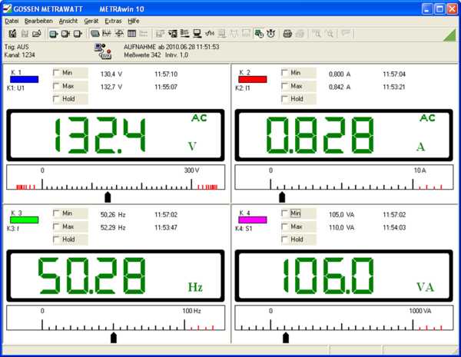Enable the Min checkbox for channel K1
461x357 pixels.
click(57, 73)
